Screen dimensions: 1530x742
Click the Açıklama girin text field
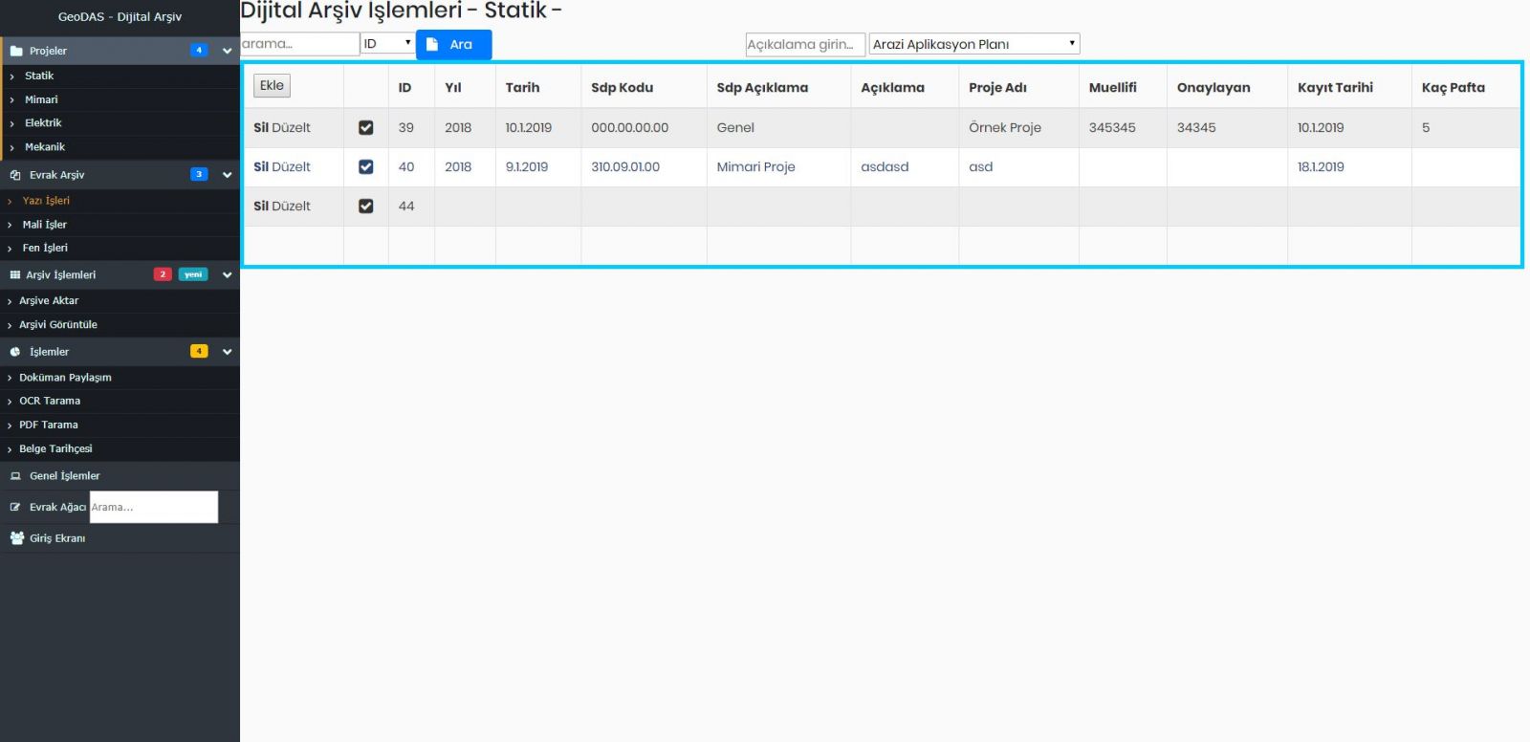[x=804, y=44]
